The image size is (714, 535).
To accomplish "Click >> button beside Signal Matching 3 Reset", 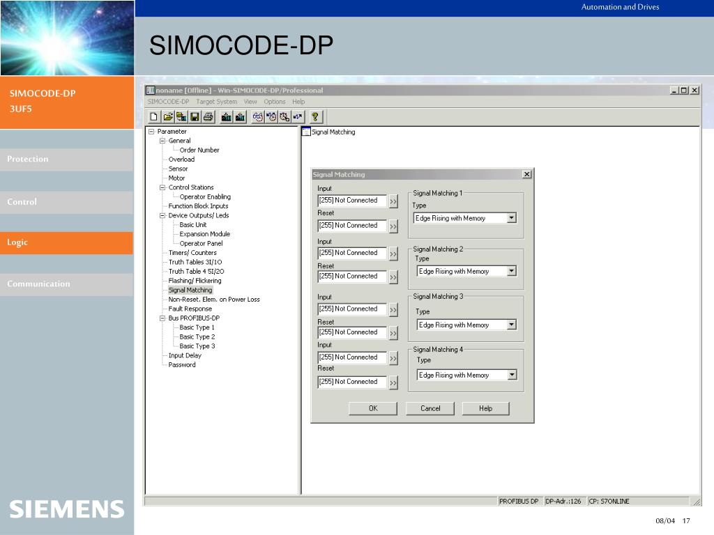I will pos(393,333).
